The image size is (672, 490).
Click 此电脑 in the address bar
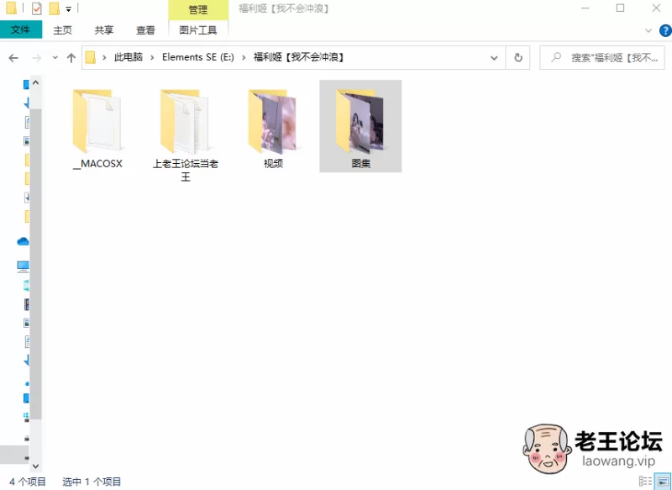point(129,58)
